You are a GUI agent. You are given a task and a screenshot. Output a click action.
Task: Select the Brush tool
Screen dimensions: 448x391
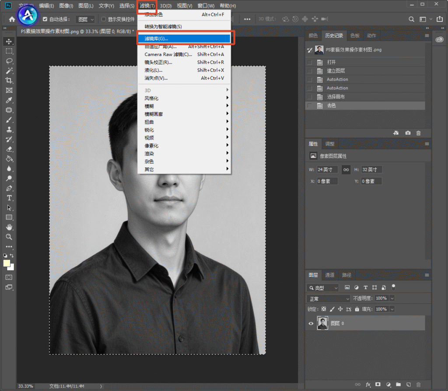[9, 120]
